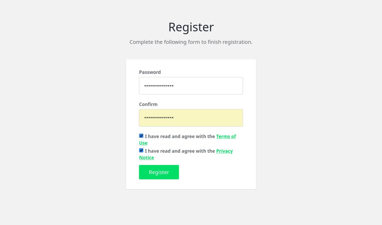Click the green Register button
Image resolution: width=382 pixels, height=225 pixels.
point(159,172)
